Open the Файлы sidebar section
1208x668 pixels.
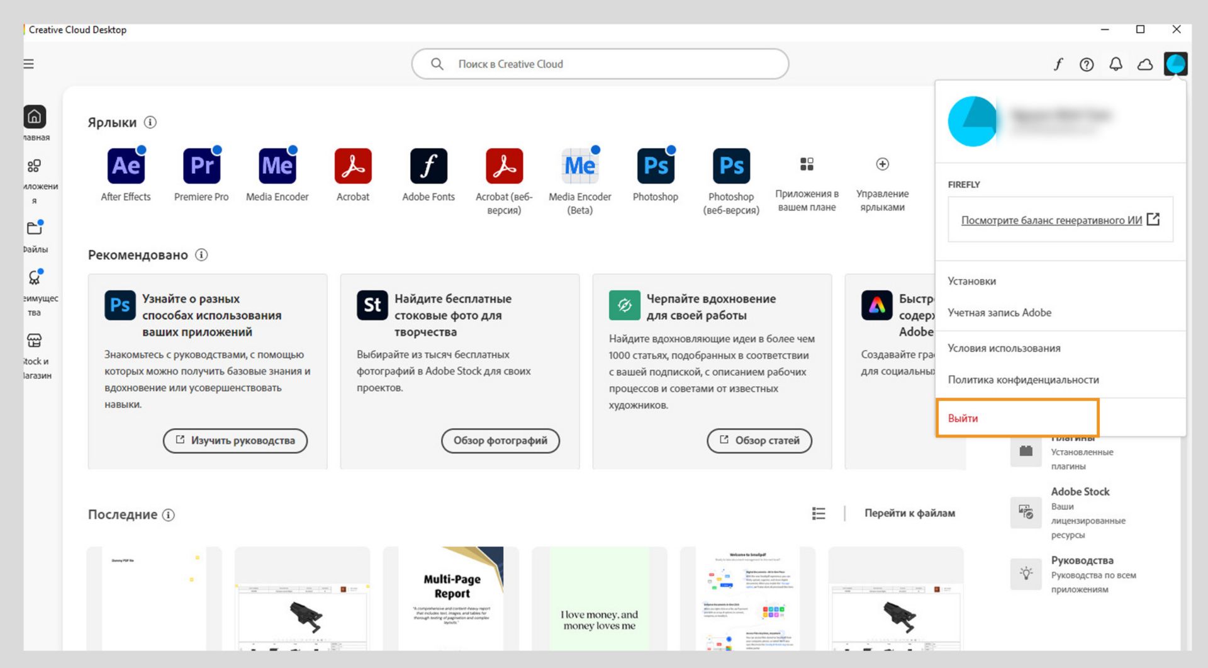[x=35, y=228]
